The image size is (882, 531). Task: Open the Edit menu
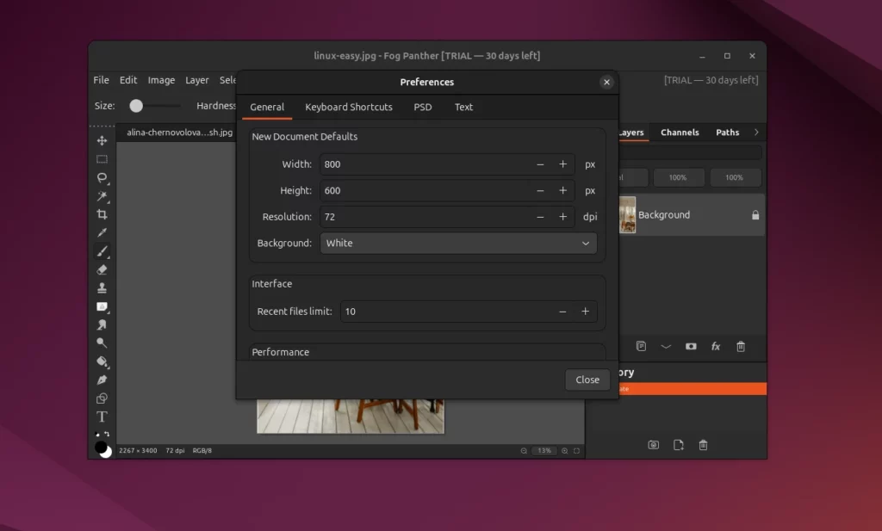[x=127, y=79]
